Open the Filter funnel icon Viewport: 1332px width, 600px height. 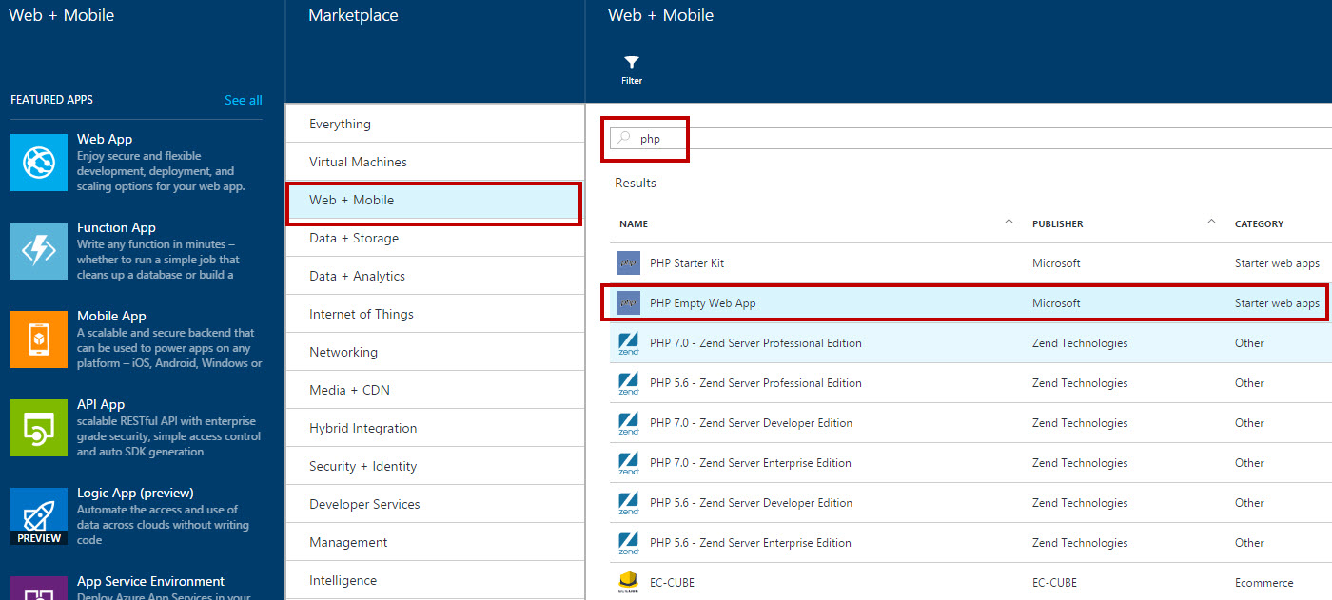[632, 63]
